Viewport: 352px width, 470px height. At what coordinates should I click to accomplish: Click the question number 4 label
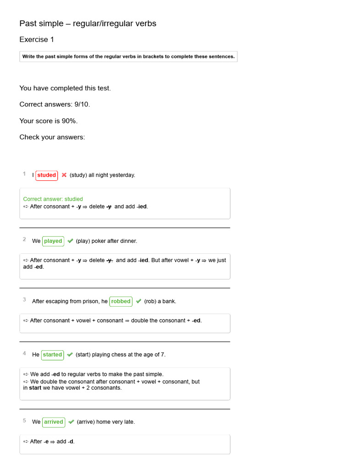pyautogui.click(x=24, y=353)
